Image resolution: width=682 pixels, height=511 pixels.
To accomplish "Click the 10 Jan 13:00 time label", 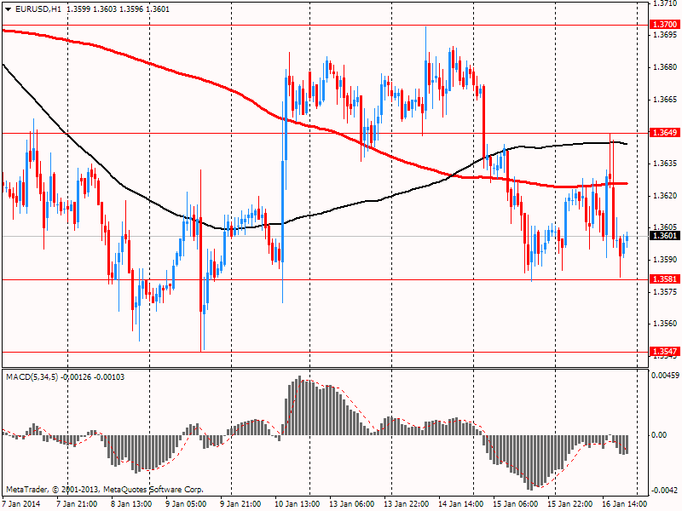I will 297,504.
